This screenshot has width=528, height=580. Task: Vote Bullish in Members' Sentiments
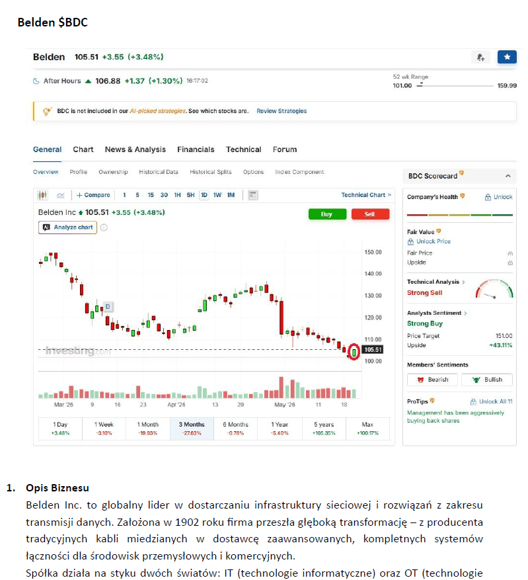point(487,380)
